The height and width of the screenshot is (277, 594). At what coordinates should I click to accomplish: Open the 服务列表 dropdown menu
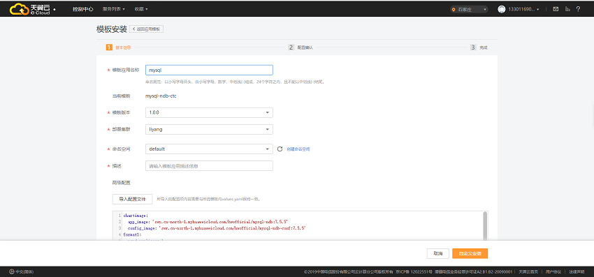click(114, 9)
